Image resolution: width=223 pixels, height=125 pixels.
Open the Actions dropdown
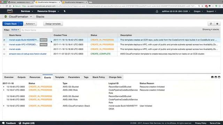click(x=30, y=24)
